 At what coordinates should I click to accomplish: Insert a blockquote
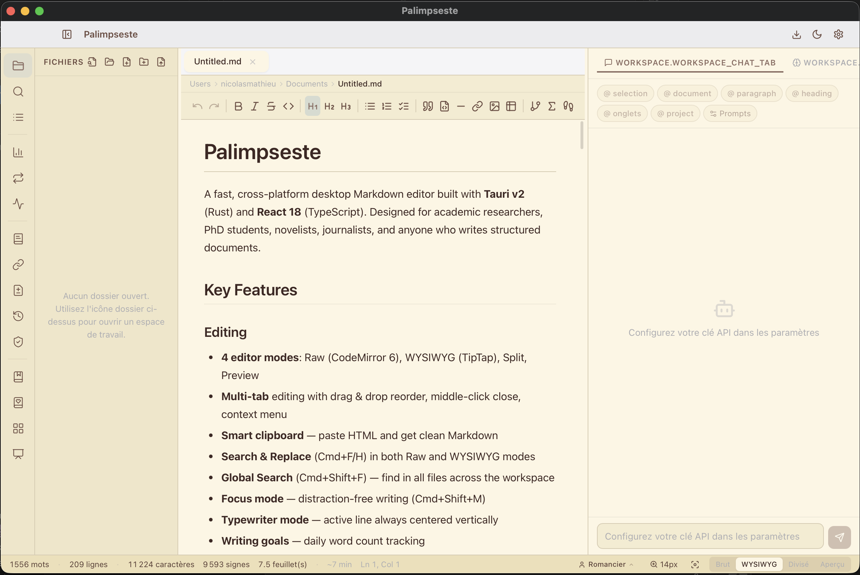pos(428,106)
